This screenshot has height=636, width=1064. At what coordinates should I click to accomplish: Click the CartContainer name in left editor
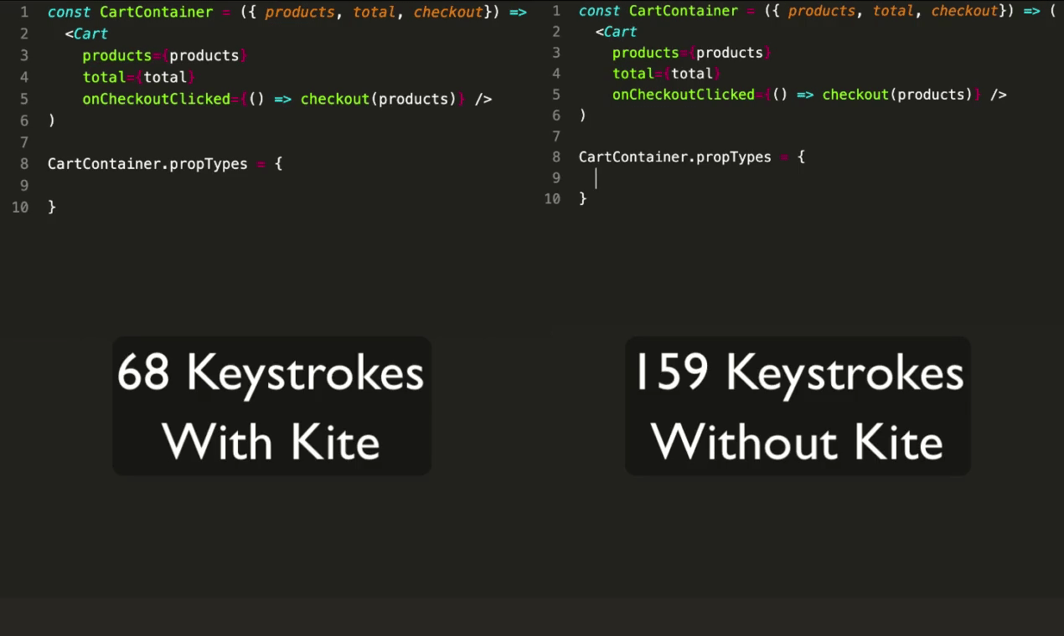click(x=156, y=12)
